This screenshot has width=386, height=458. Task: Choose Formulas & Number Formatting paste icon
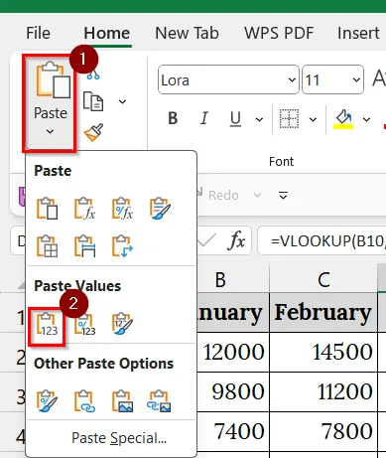point(122,209)
